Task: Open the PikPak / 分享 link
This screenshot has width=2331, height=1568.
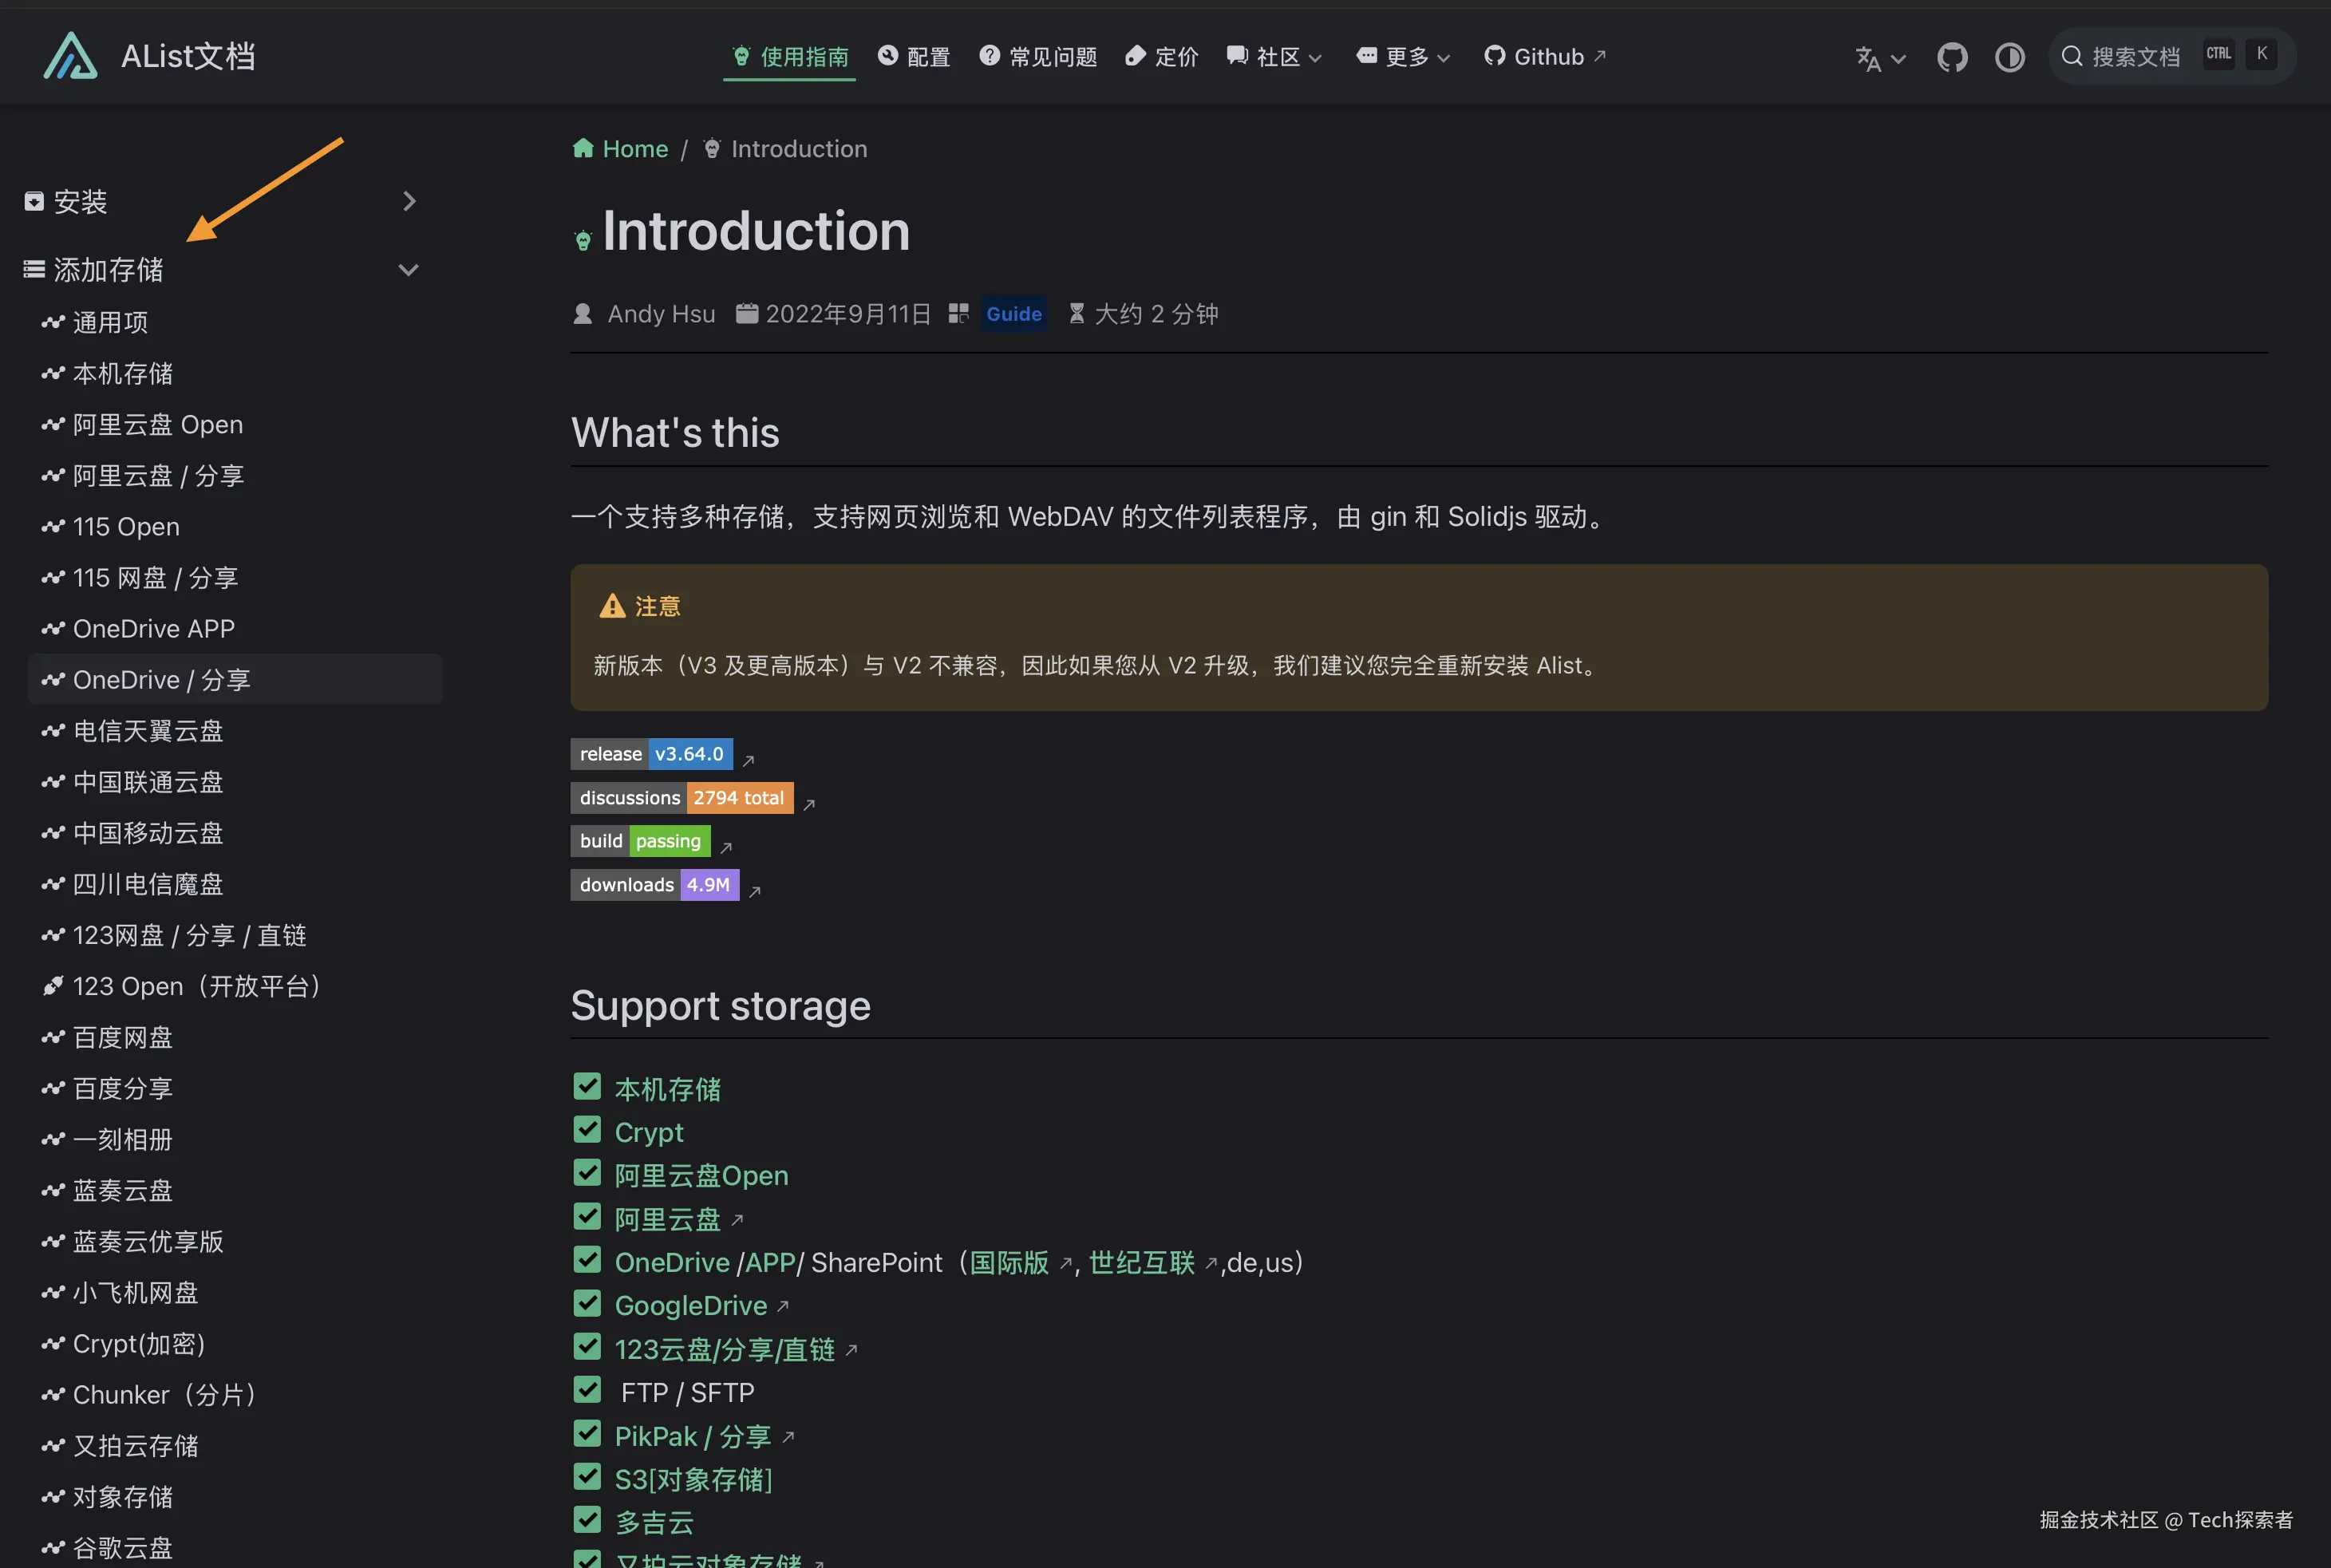Action: [693, 1437]
